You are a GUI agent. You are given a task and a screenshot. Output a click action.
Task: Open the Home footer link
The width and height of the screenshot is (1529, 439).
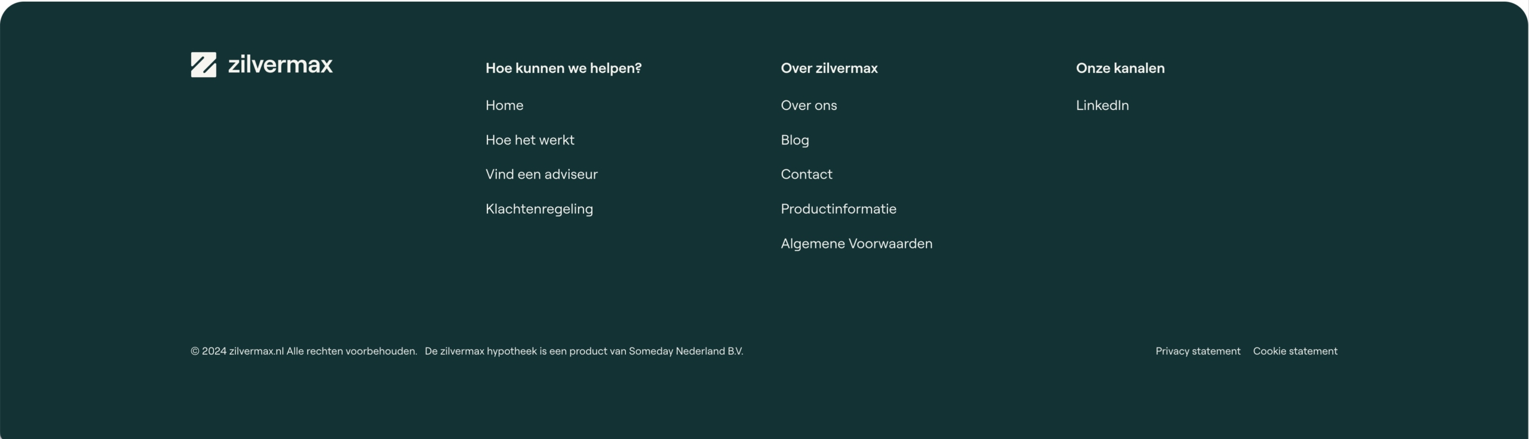tap(504, 105)
